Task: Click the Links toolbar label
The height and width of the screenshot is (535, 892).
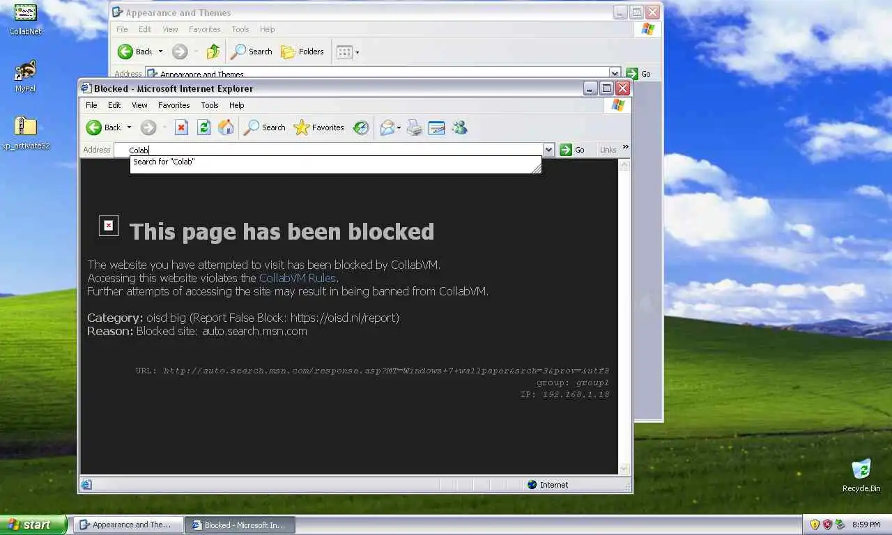Action: pyautogui.click(x=608, y=150)
